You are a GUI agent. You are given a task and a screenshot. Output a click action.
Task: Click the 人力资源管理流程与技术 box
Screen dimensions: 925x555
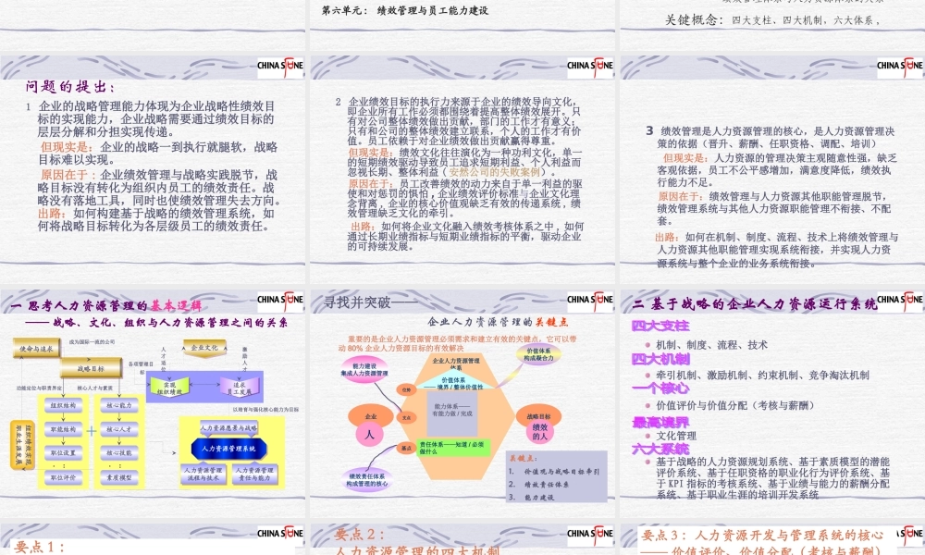[x=203, y=475]
